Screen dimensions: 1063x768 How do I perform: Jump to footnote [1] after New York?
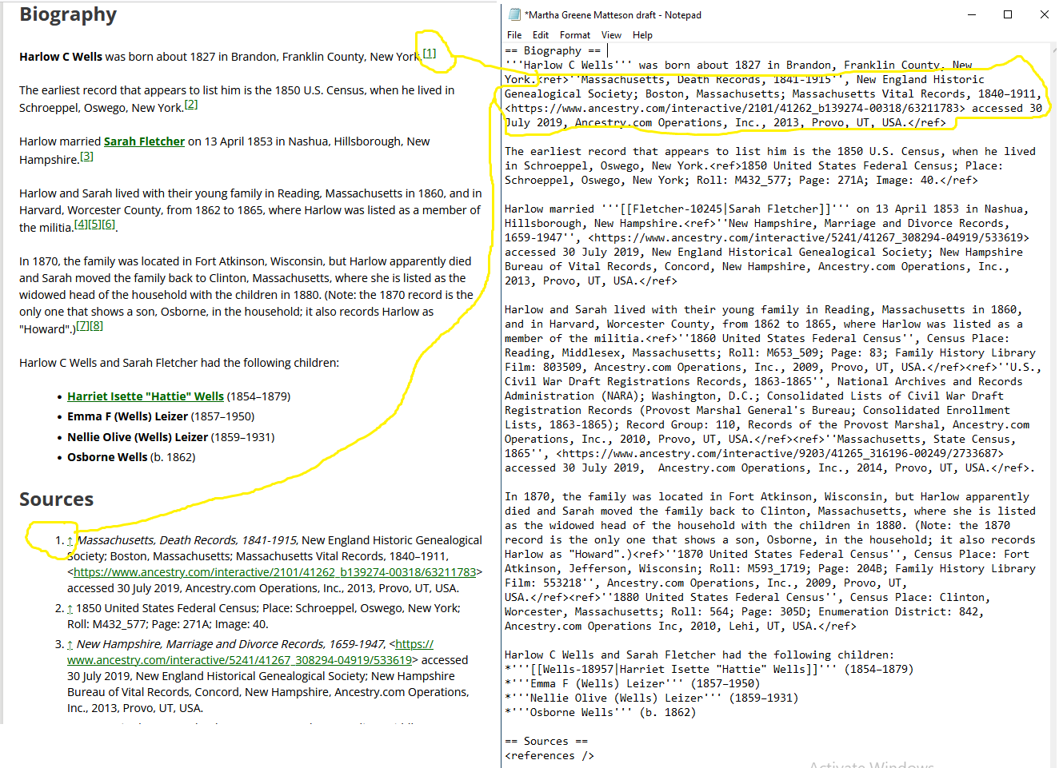click(x=430, y=54)
